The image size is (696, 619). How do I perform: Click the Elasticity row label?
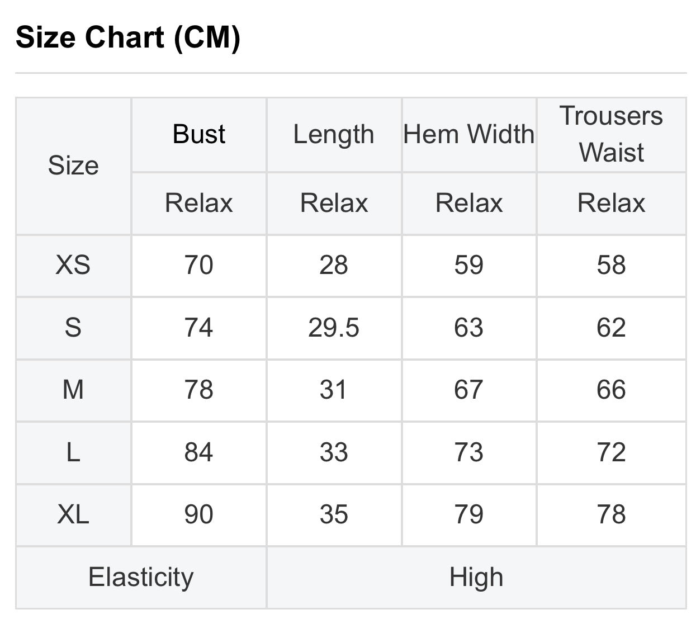point(141,577)
